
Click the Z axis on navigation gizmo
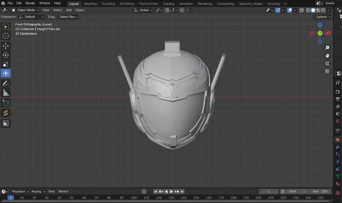tap(320, 25)
